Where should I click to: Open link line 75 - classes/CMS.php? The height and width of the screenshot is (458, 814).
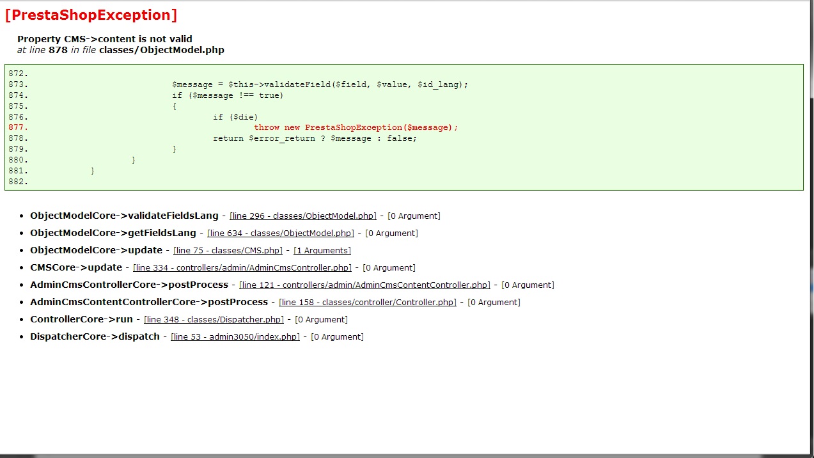tap(228, 251)
